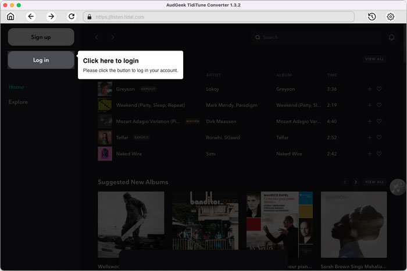Viewport: 407px width, 271px height.
Task: Click the ALBUM column header
Action: (284, 75)
